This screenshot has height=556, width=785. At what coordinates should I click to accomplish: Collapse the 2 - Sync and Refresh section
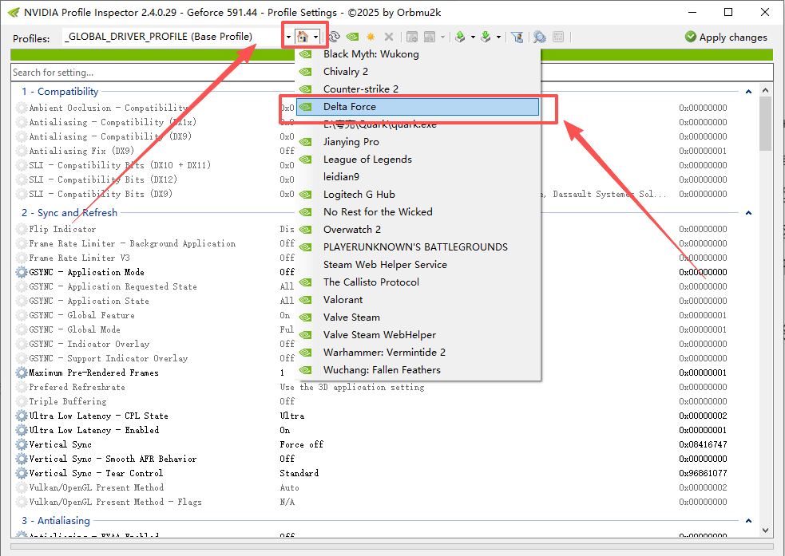tap(748, 213)
